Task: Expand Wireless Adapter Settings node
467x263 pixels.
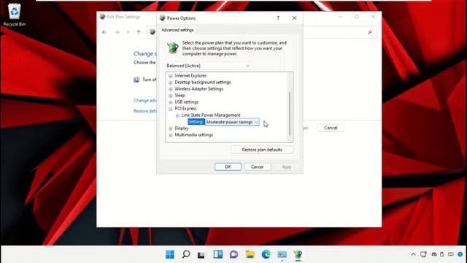Action: coord(171,89)
